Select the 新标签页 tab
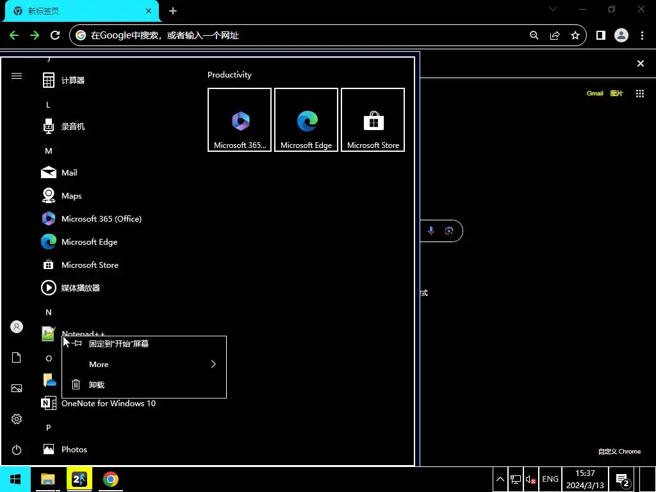 (81, 11)
